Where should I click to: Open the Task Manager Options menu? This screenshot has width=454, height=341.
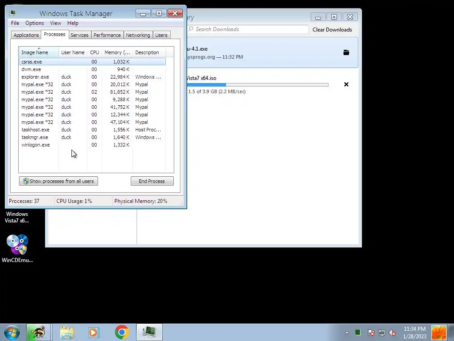(35, 23)
